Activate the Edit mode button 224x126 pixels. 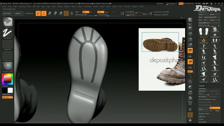(x=38, y=13)
